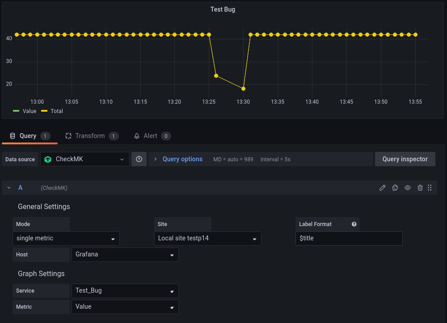Click the yellow Total legend color swatch
Viewport: 447px width, 323px height.
(44, 111)
